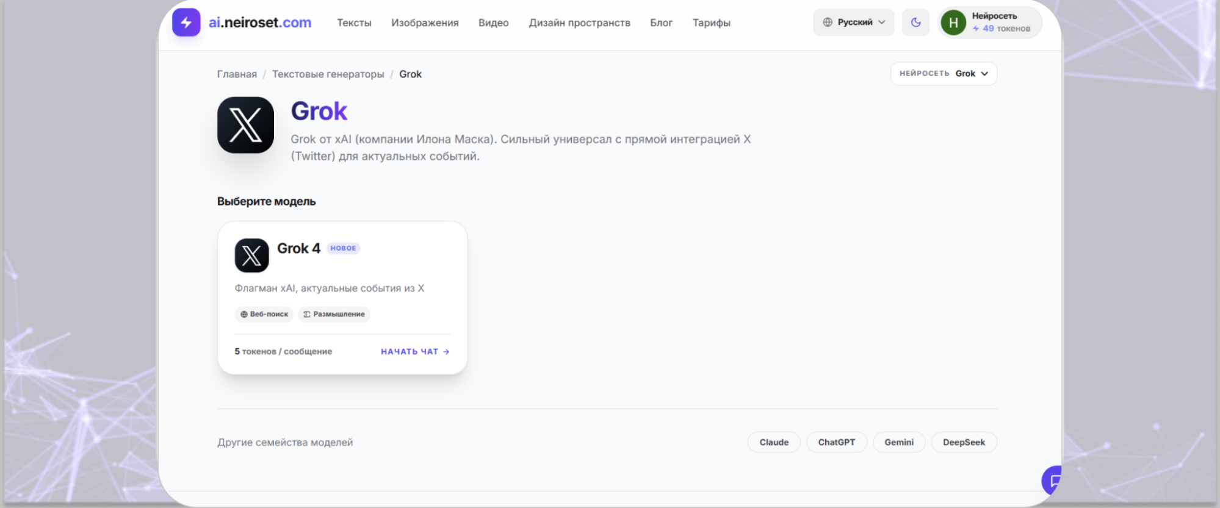
Task: Click the purple Grok page heading
Action: coord(319,111)
